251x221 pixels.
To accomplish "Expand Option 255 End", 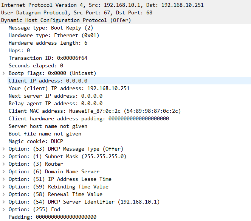I will pyautogui.click(x=4, y=209).
